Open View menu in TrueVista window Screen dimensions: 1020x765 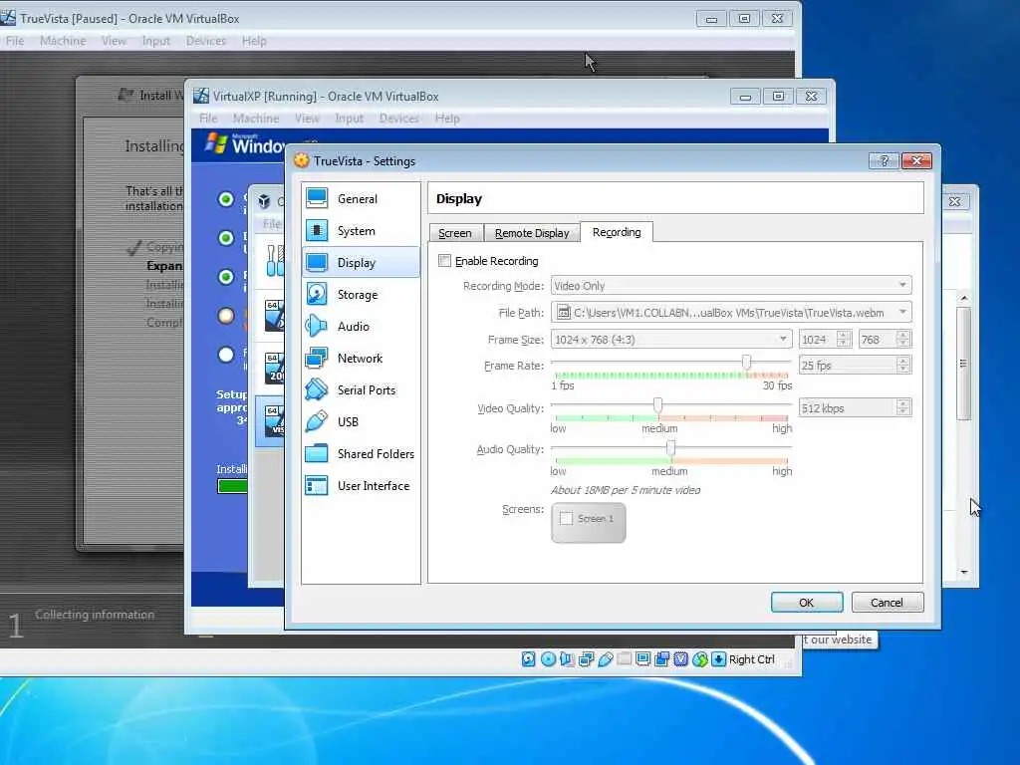114,41
